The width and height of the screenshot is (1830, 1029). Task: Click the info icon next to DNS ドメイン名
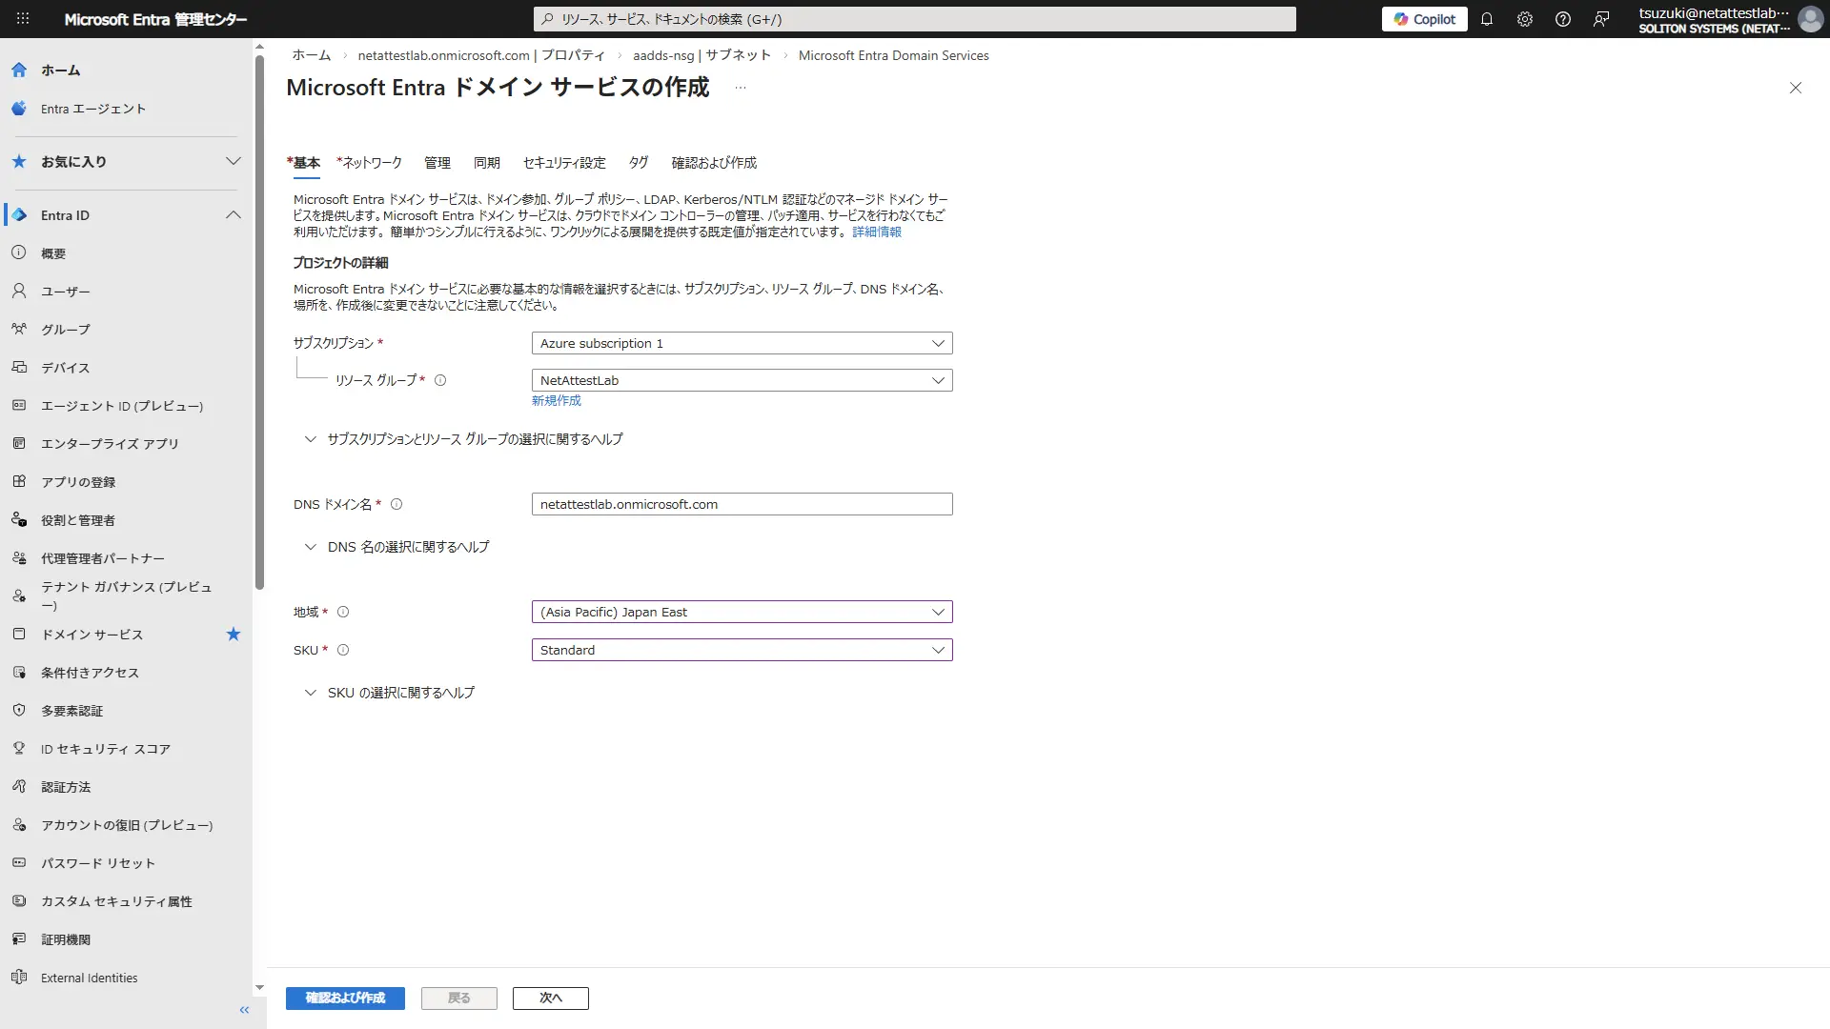pos(396,504)
